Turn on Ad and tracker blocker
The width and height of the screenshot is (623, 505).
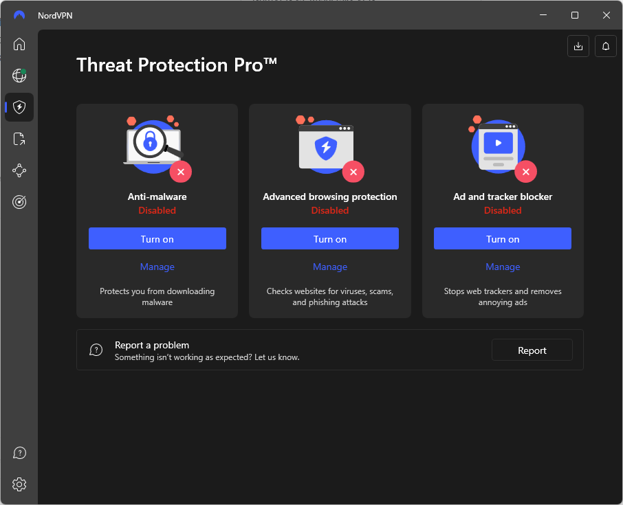tap(503, 238)
